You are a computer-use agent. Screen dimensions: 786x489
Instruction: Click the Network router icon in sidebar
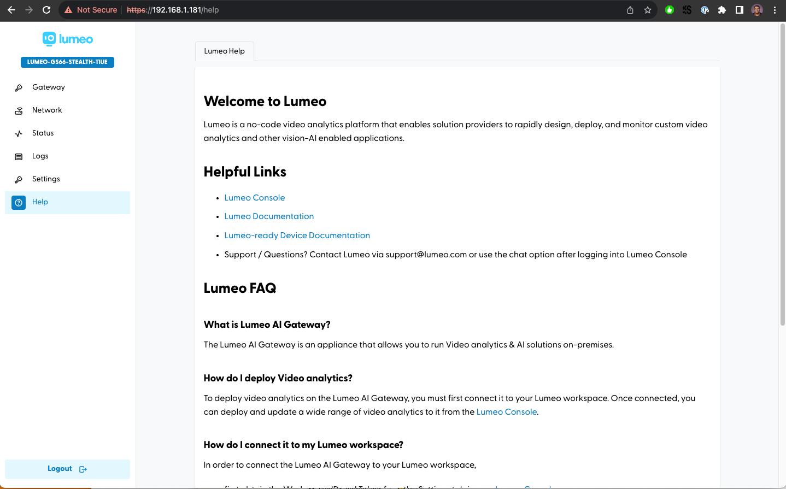click(x=19, y=110)
